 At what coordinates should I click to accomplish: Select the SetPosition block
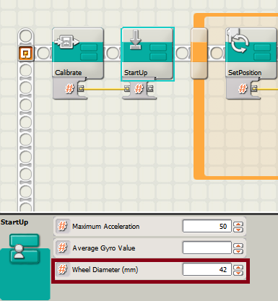251,53
